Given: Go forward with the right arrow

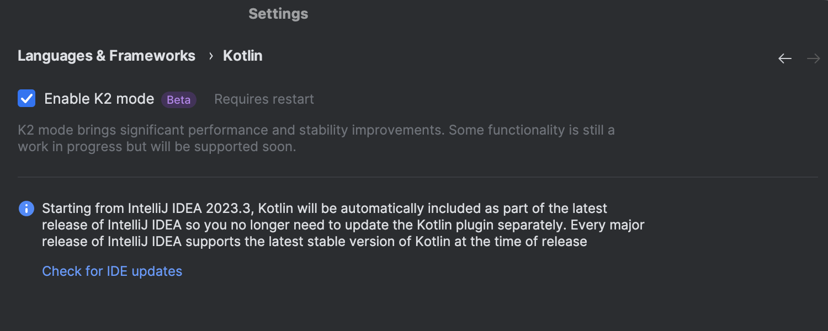Looking at the screenshot, I should (x=814, y=58).
